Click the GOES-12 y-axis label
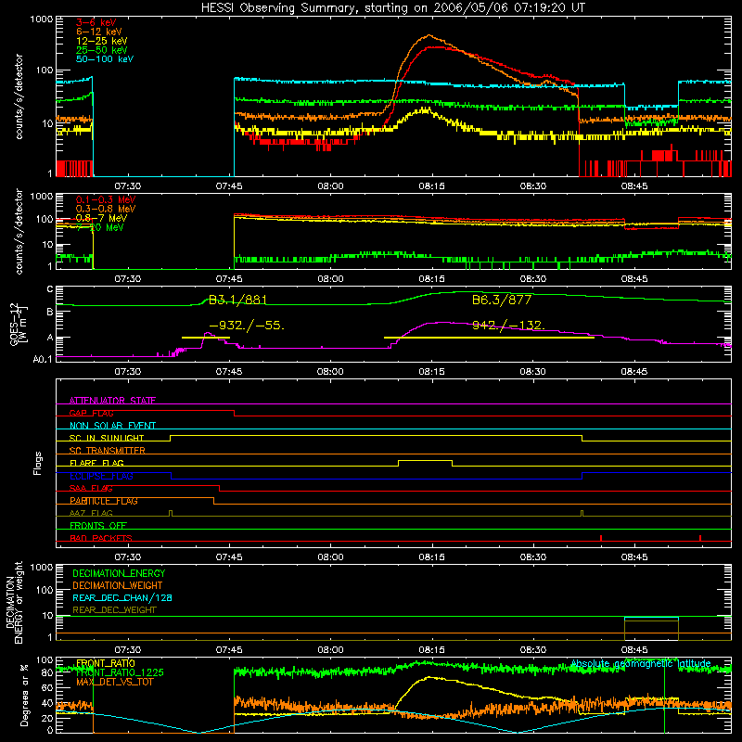Viewport: 742px width, 742px height. [18, 324]
